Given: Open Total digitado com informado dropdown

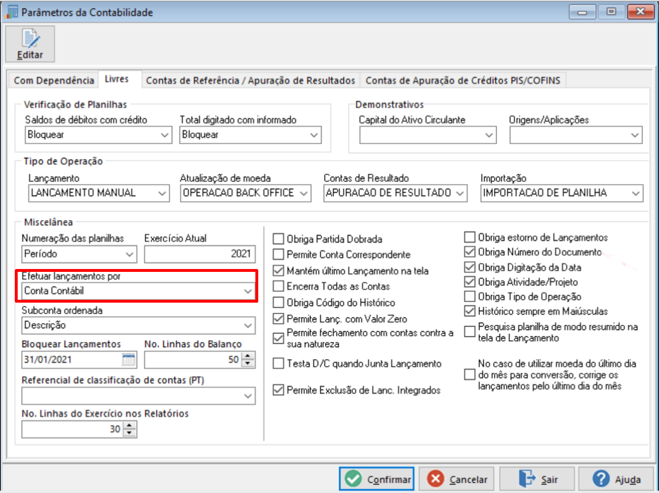Looking at the screenshot, I should click(250, 135).
